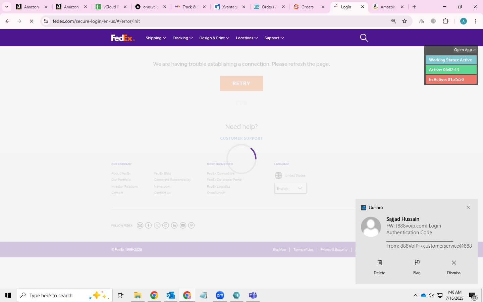Screen dimensions: 483x302
Task: Expand the Design & Print menu
Action: 214,38
